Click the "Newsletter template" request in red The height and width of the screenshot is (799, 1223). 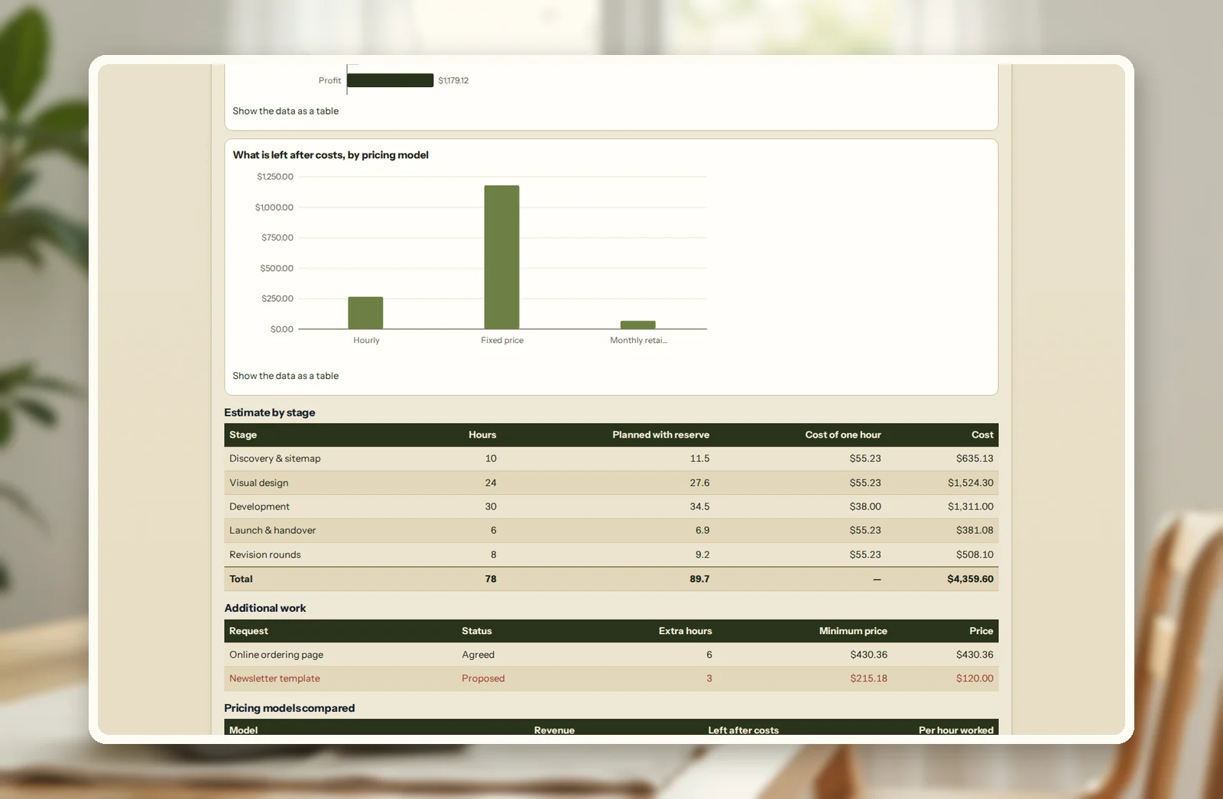274,678
